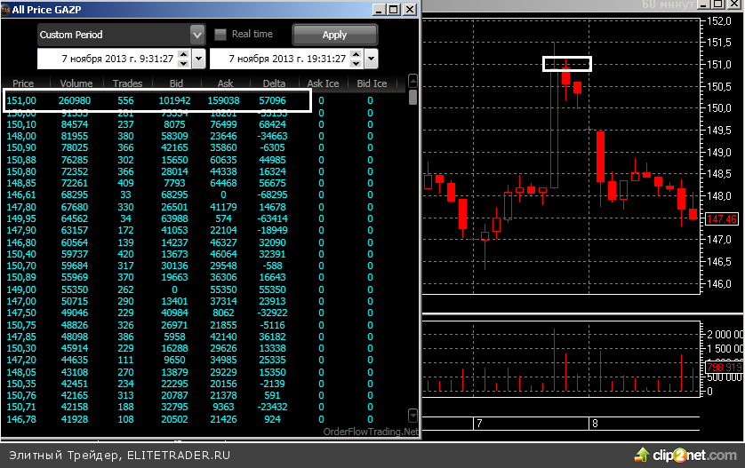The width and height of the screenshot is (745, 468).
Task: Increment the end time with the up arrow
Action: pos(356,54)
